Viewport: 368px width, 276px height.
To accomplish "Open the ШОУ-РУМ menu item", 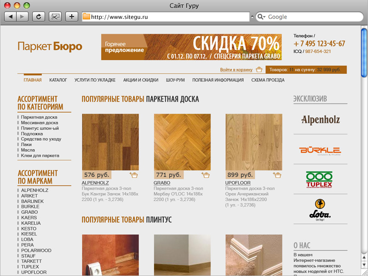I will point(175,80).
